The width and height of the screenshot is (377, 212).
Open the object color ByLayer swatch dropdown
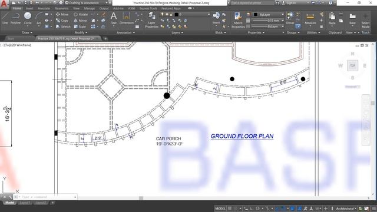(x=269, y=15)
